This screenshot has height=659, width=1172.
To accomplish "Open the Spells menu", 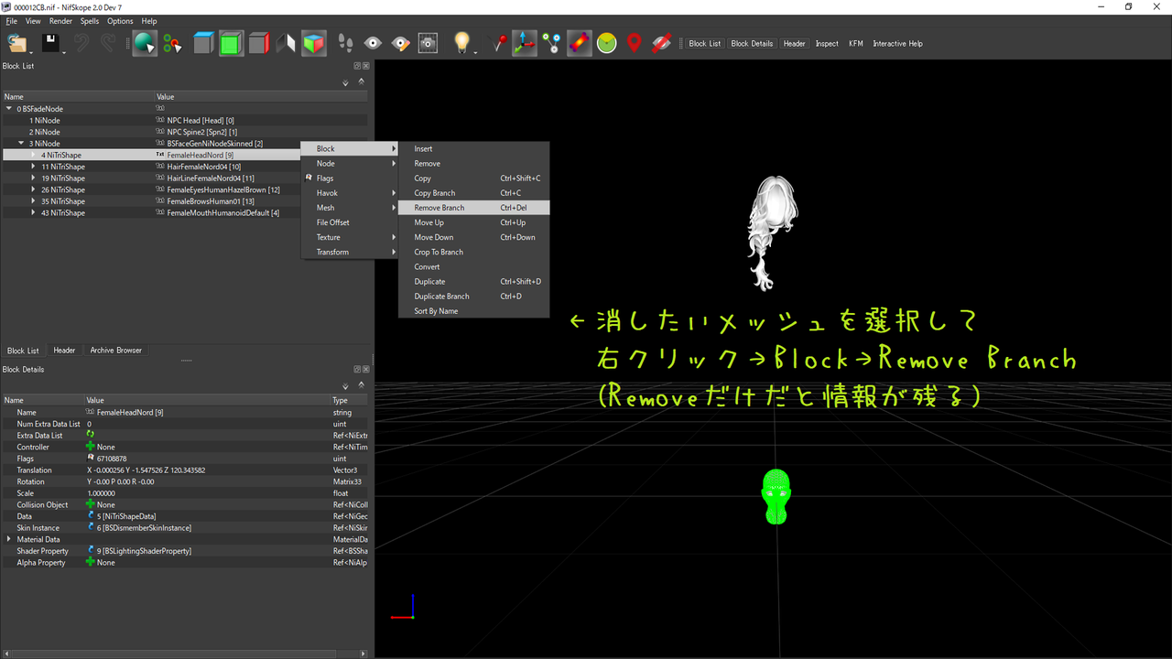I will tap(90, 21).
